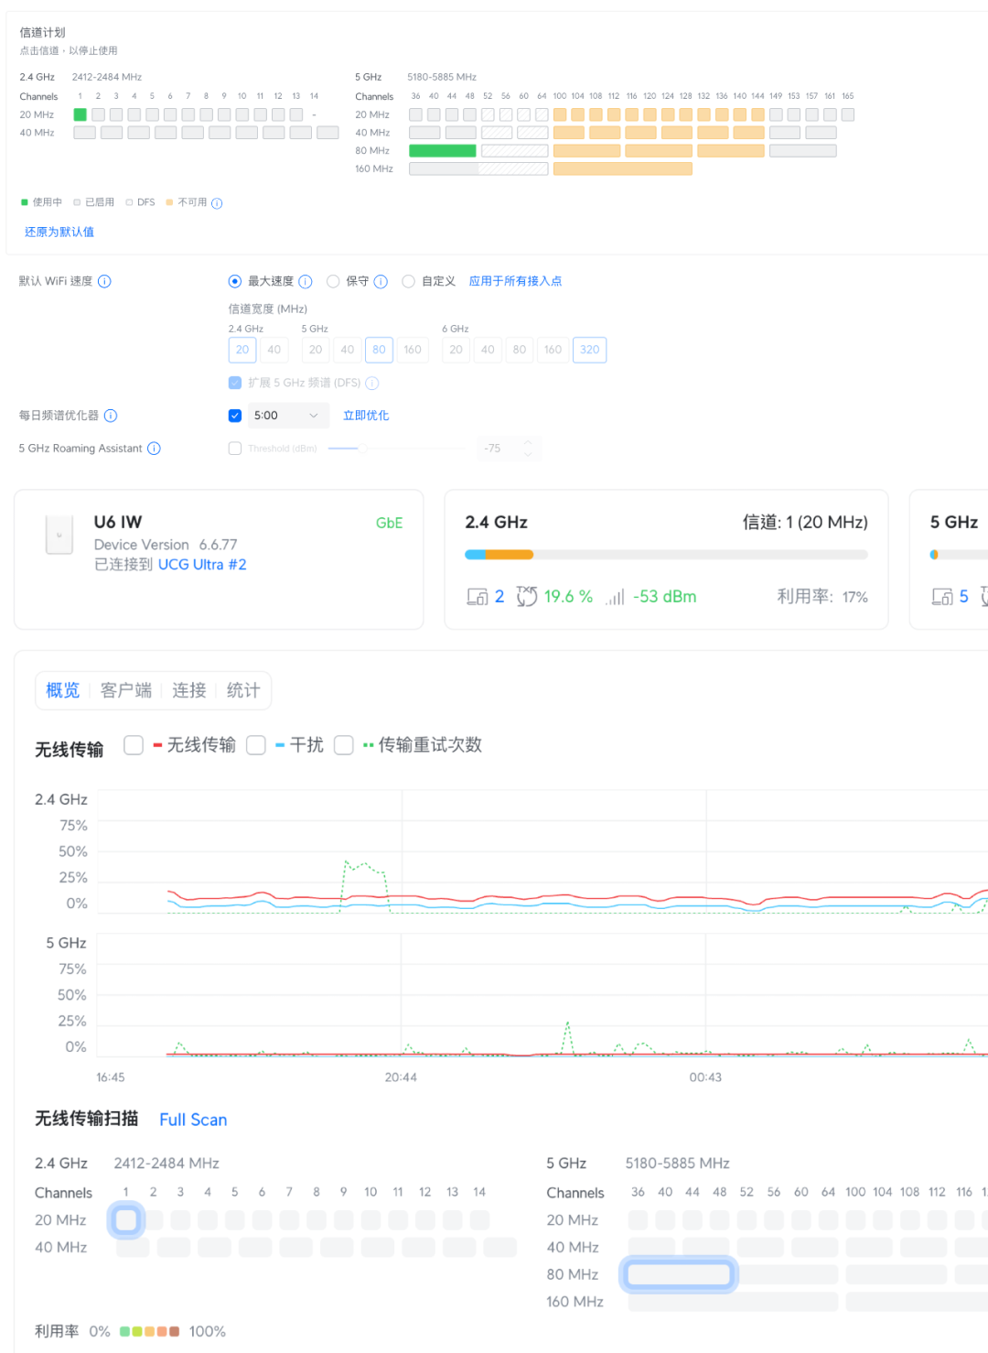Image resolution: width=988 pixels, height=1353 pixels.
Task: Tick the 干扰 legend checkbox
Action: pos(256,745)
